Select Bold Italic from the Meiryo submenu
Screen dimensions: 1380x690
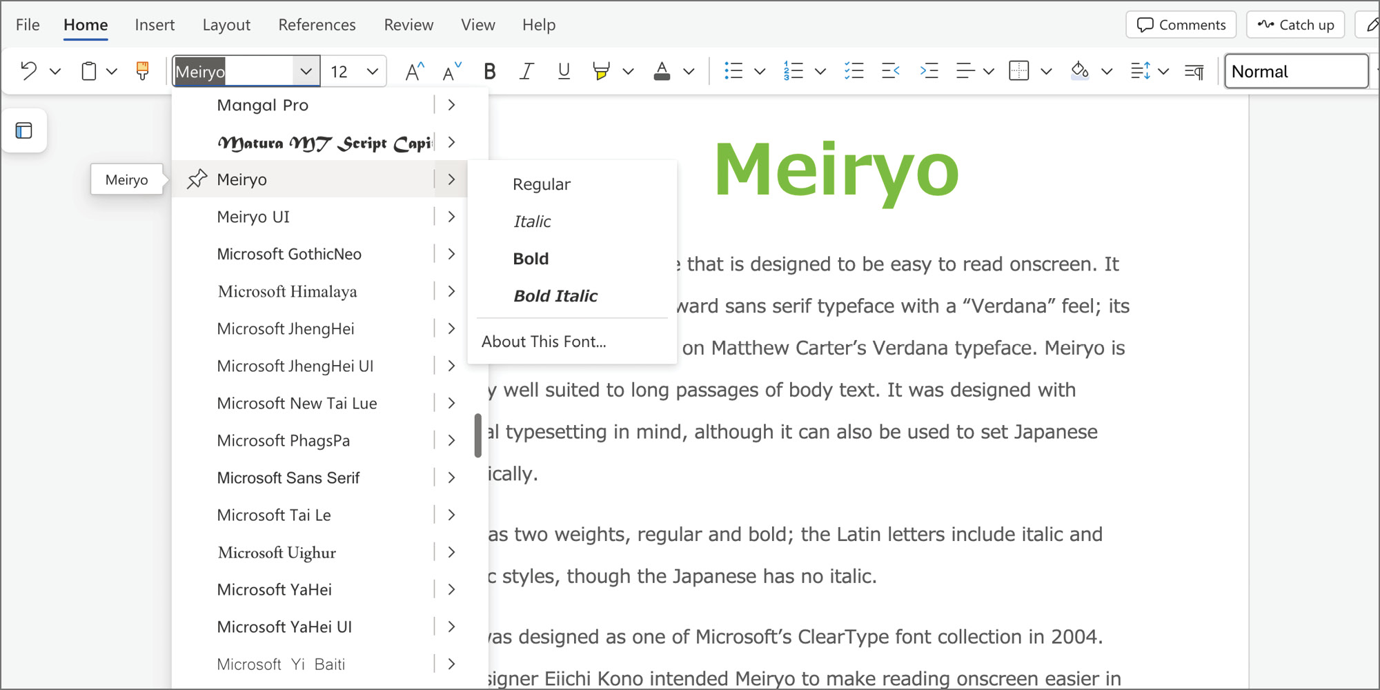coord(555,296)
